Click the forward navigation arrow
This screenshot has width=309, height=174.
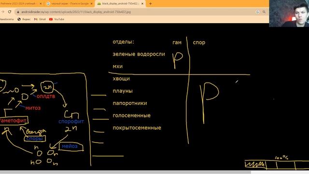click(x=3, y=12)
